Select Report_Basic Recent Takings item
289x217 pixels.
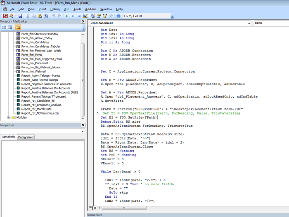point(40,80)
